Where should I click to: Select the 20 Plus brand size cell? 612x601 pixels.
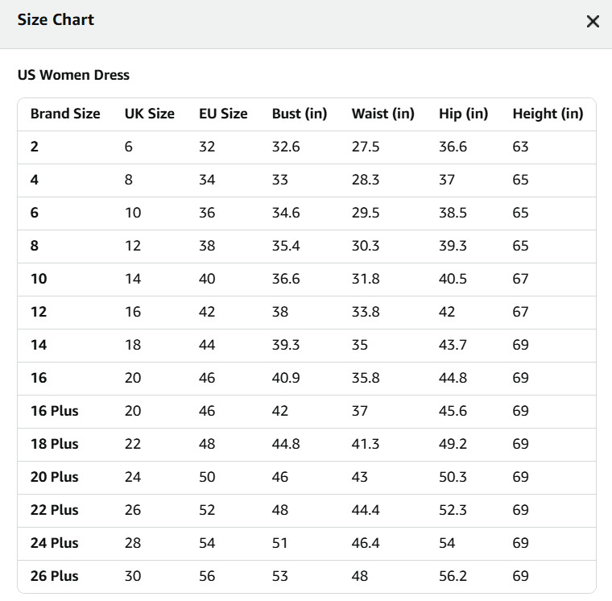(54, 477)
